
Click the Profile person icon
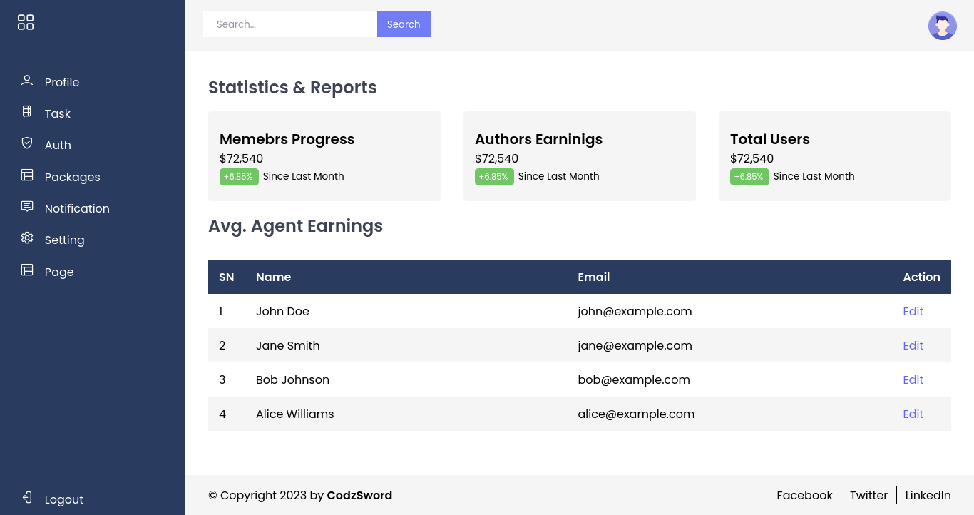click(x=27, y=81)
